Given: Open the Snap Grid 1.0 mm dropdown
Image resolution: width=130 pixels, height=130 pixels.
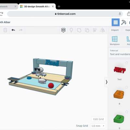Looking at the screenshot, I should (98, 126).
